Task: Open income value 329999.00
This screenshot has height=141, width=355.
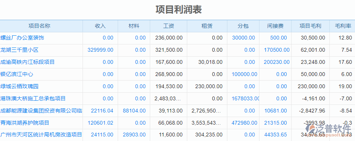Action: [x=100, y=50]
